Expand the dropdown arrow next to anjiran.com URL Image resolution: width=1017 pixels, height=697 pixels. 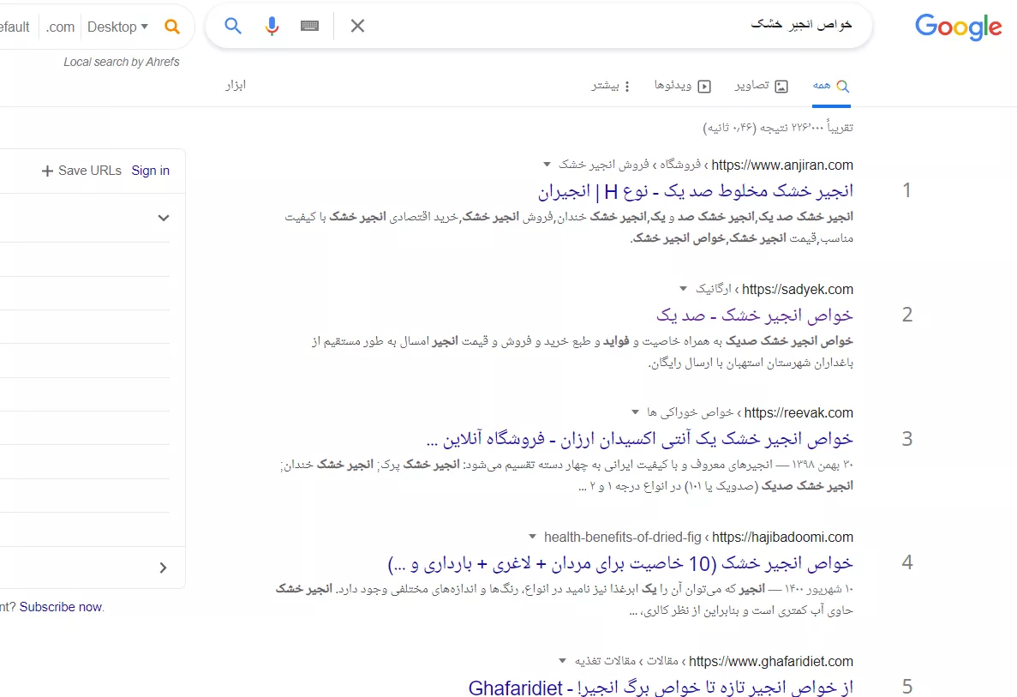coord(547,165)
